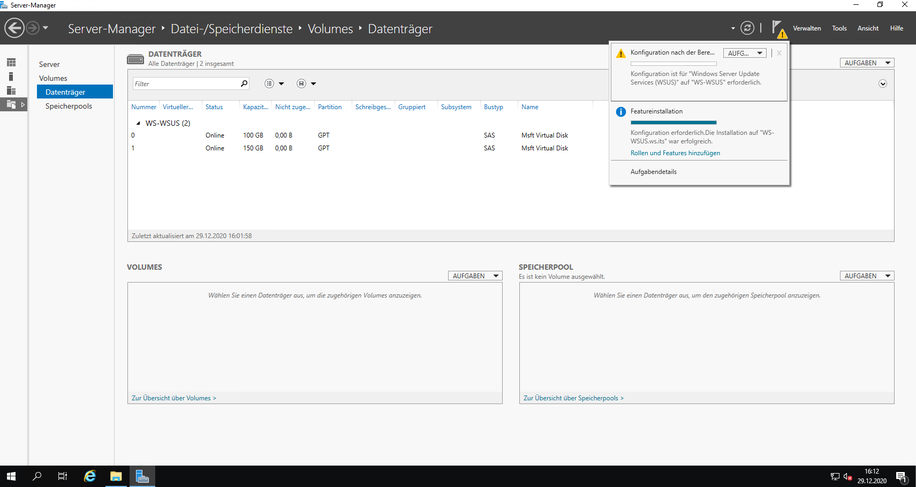Open Aufgabendetails
Image resolution: width=916 pixels, height=487 pixels.
click(x=653, y=172)
